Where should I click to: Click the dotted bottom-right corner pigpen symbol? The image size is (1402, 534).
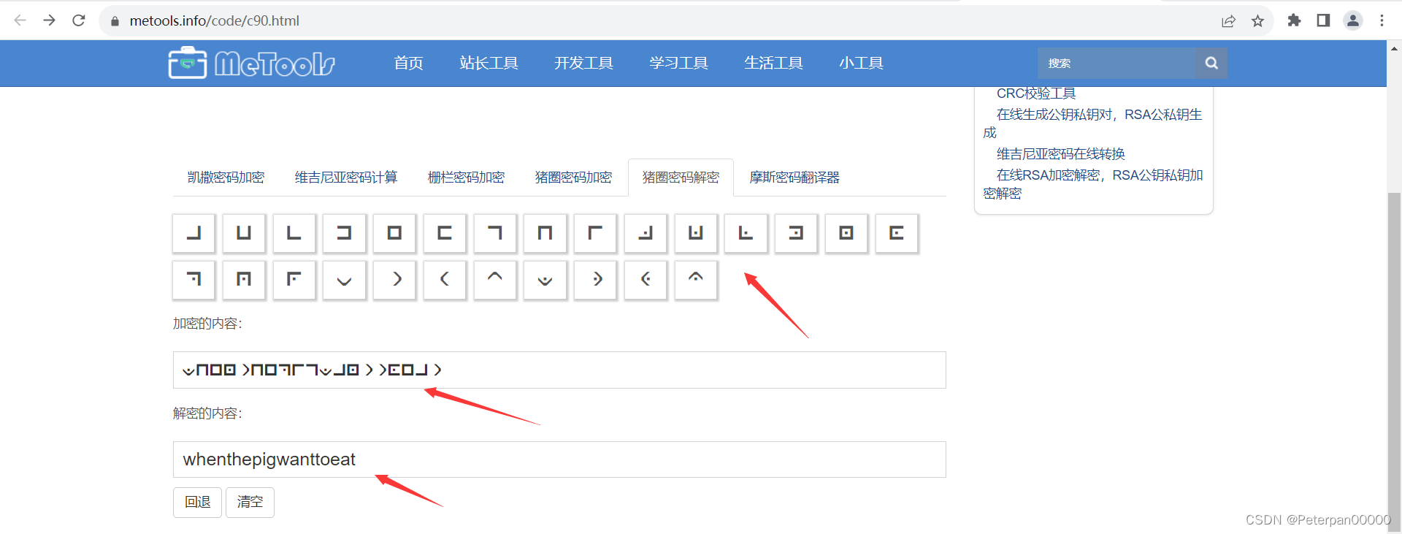646,233
